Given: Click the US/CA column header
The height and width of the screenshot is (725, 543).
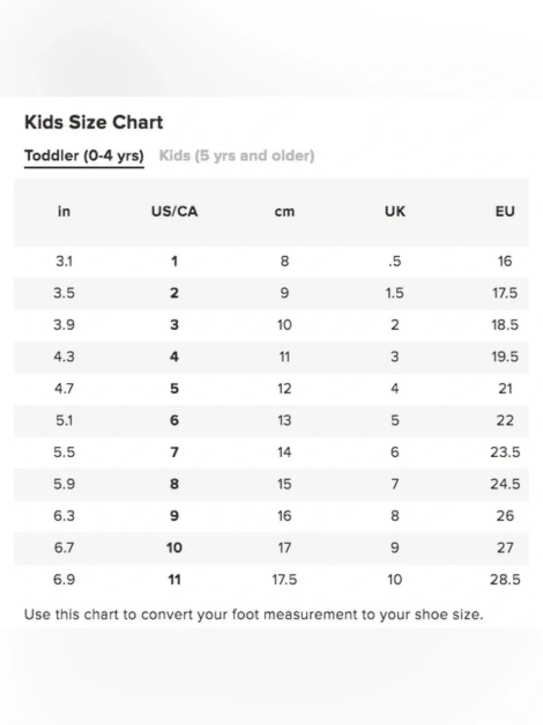Looking at the screenshot, I should pos(174,212).
